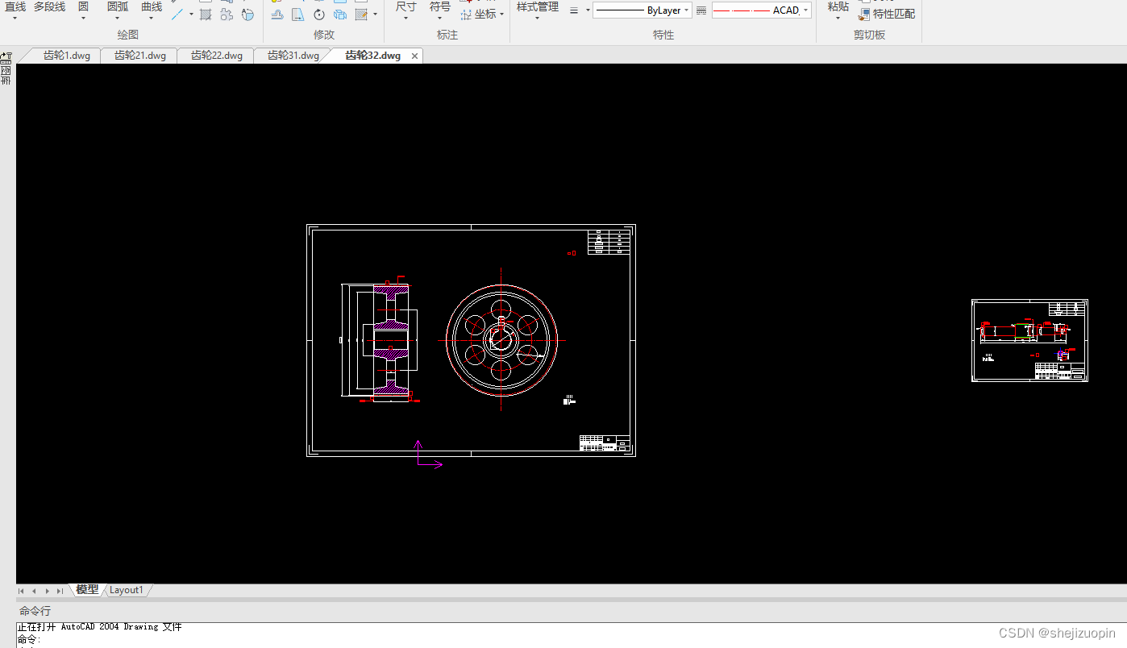This screenshot has height=648, width=1127.
Task: Click the 剪切板 panel label
Action: click(869, 35)
